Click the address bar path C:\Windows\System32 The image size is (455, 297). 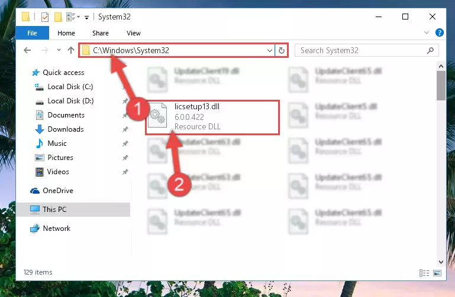pyautogui.click(x=131, y=50)
